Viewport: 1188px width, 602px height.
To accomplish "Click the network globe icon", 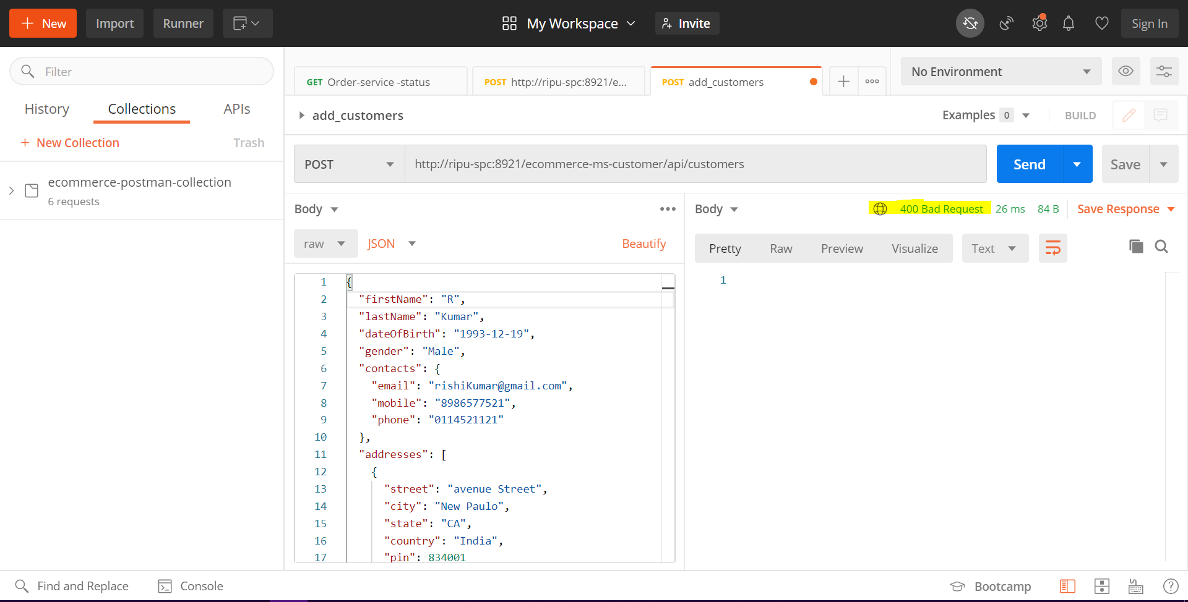I will click(880, 209).
